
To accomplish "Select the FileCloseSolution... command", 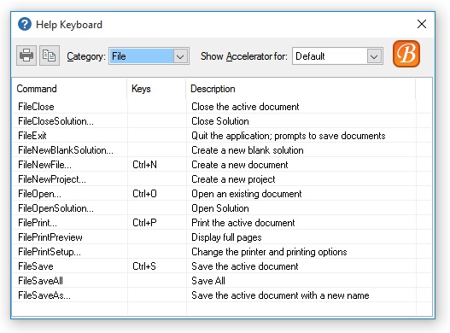I will 56,121.
